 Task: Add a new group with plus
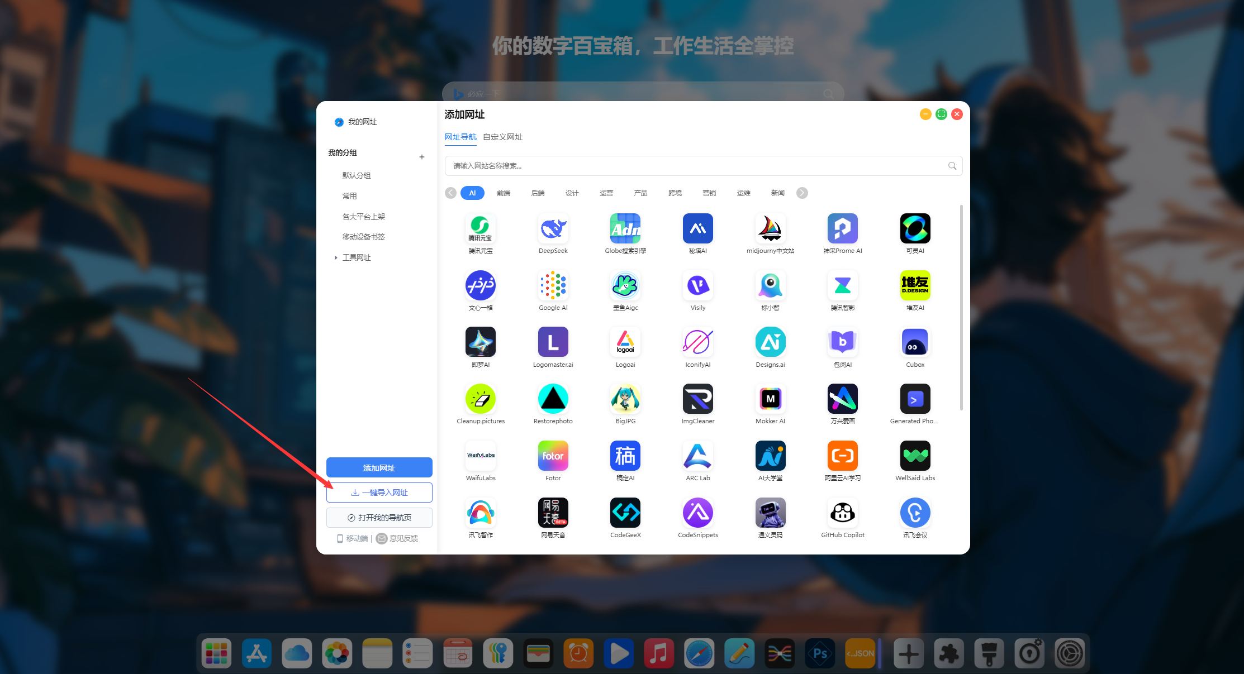click(422, 157)
